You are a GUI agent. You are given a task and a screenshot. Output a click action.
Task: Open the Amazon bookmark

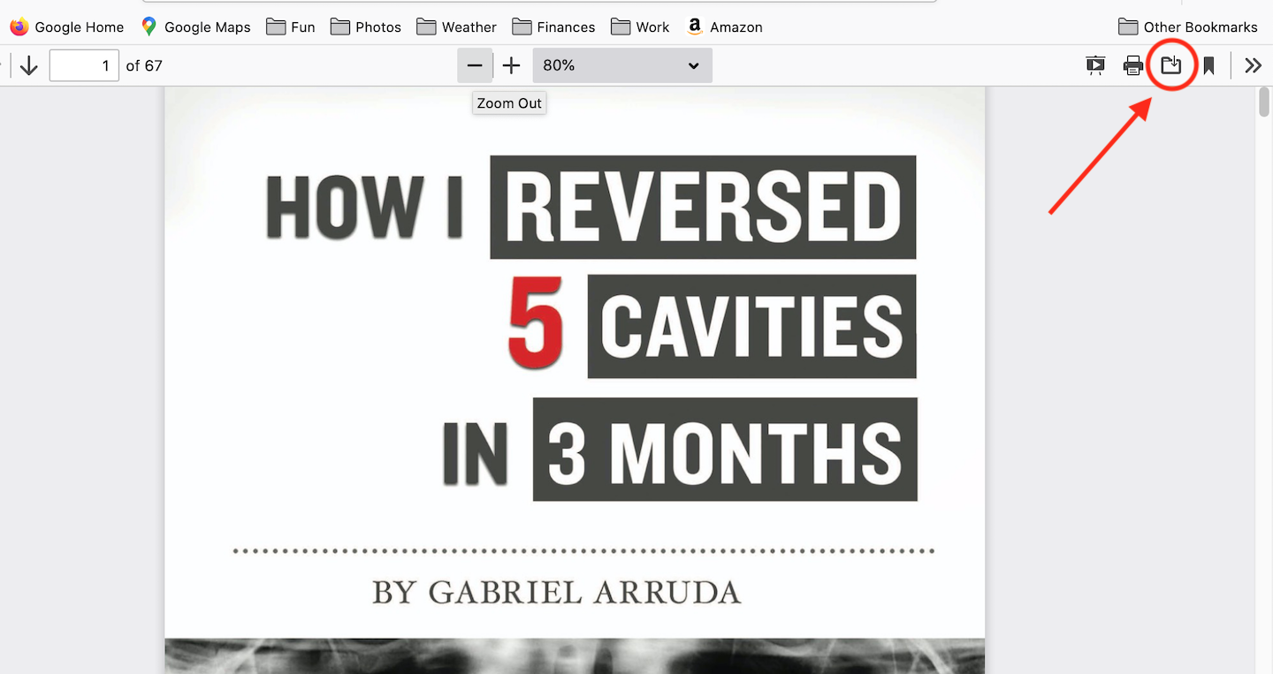coord(724,27)
